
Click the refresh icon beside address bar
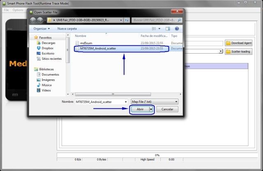coord(127,20)
